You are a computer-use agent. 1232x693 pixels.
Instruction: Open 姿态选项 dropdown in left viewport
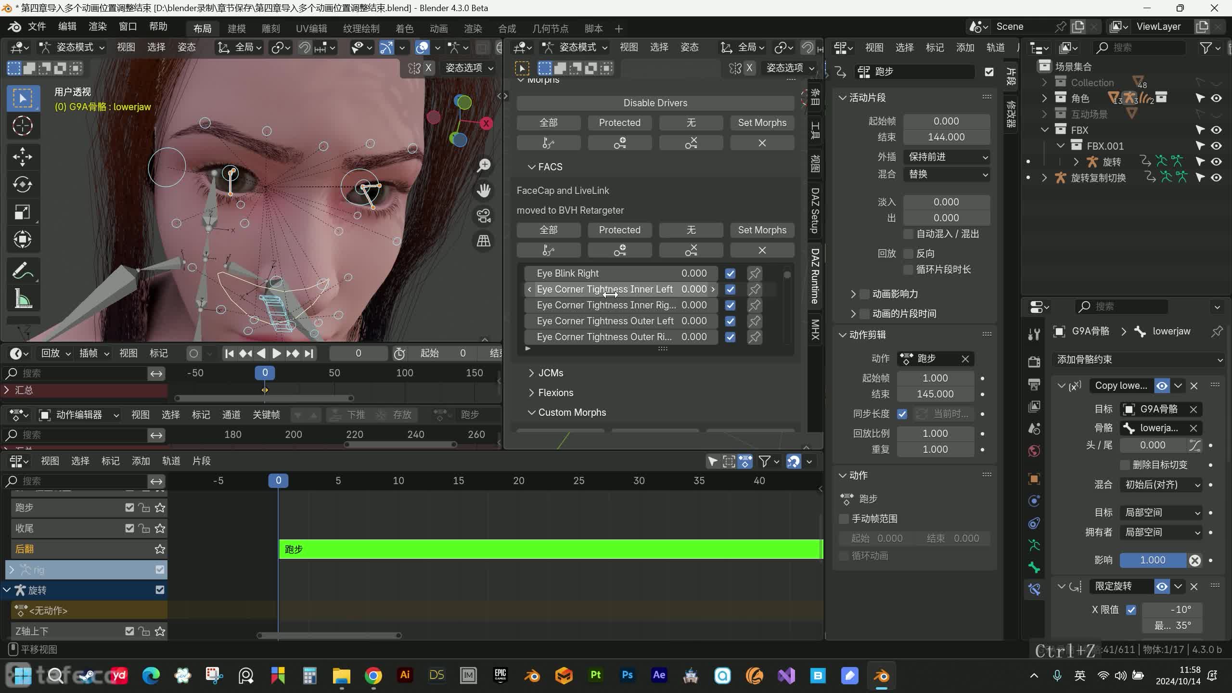[469, 68]
